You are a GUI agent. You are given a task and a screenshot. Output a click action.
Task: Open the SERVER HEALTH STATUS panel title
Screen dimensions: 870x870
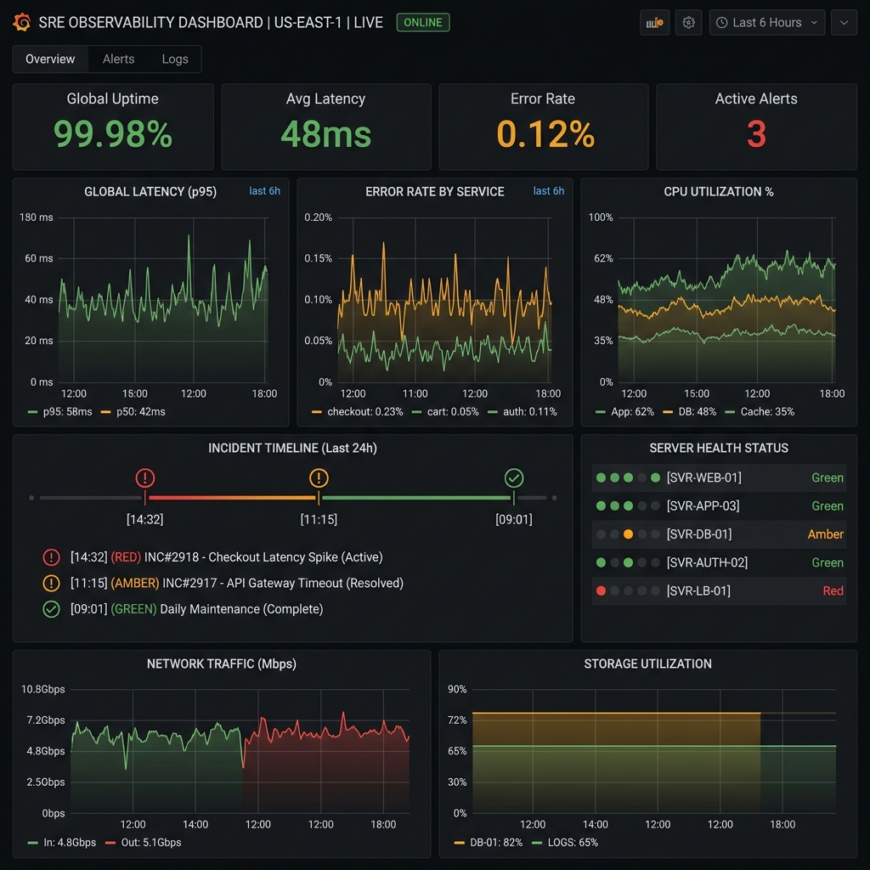pyautogui.click(x=719, y=448)
